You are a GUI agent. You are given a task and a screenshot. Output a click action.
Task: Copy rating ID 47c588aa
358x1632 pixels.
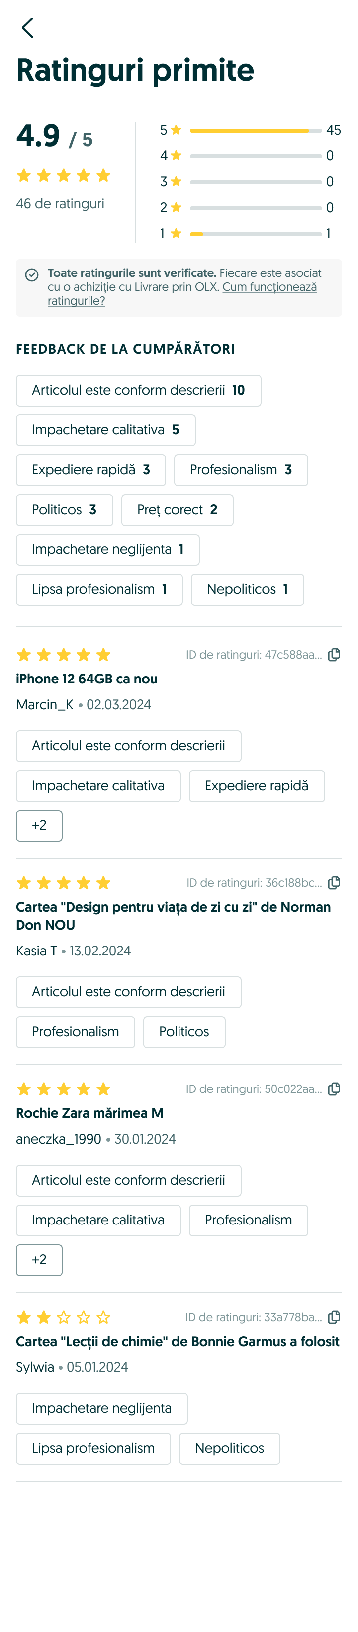[335, 655]
